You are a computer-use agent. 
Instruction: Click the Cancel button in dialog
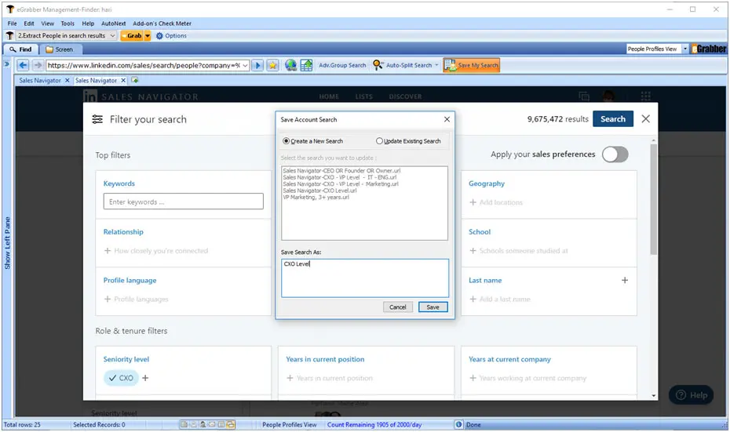pyautogui.click(x=398, y=307)
